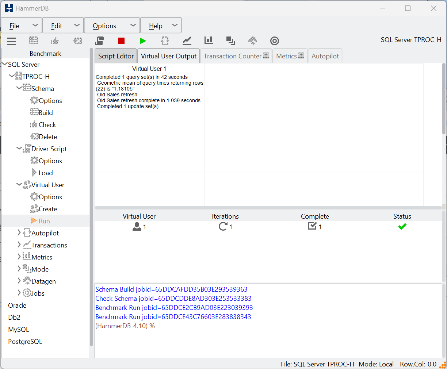The image size is (447, 369).
Task: Select Build under Schema
Action: coord(46,112)
